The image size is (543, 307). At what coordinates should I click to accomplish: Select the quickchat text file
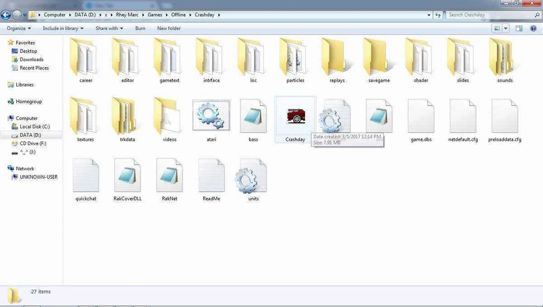coord(86,179)
